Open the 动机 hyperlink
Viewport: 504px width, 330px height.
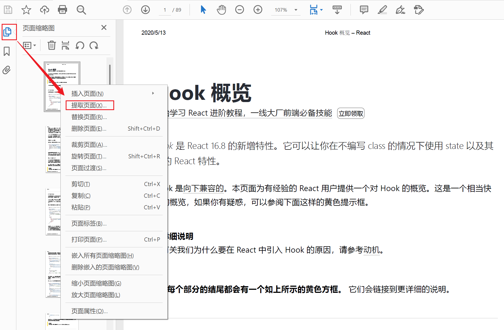tap(371, 250)
